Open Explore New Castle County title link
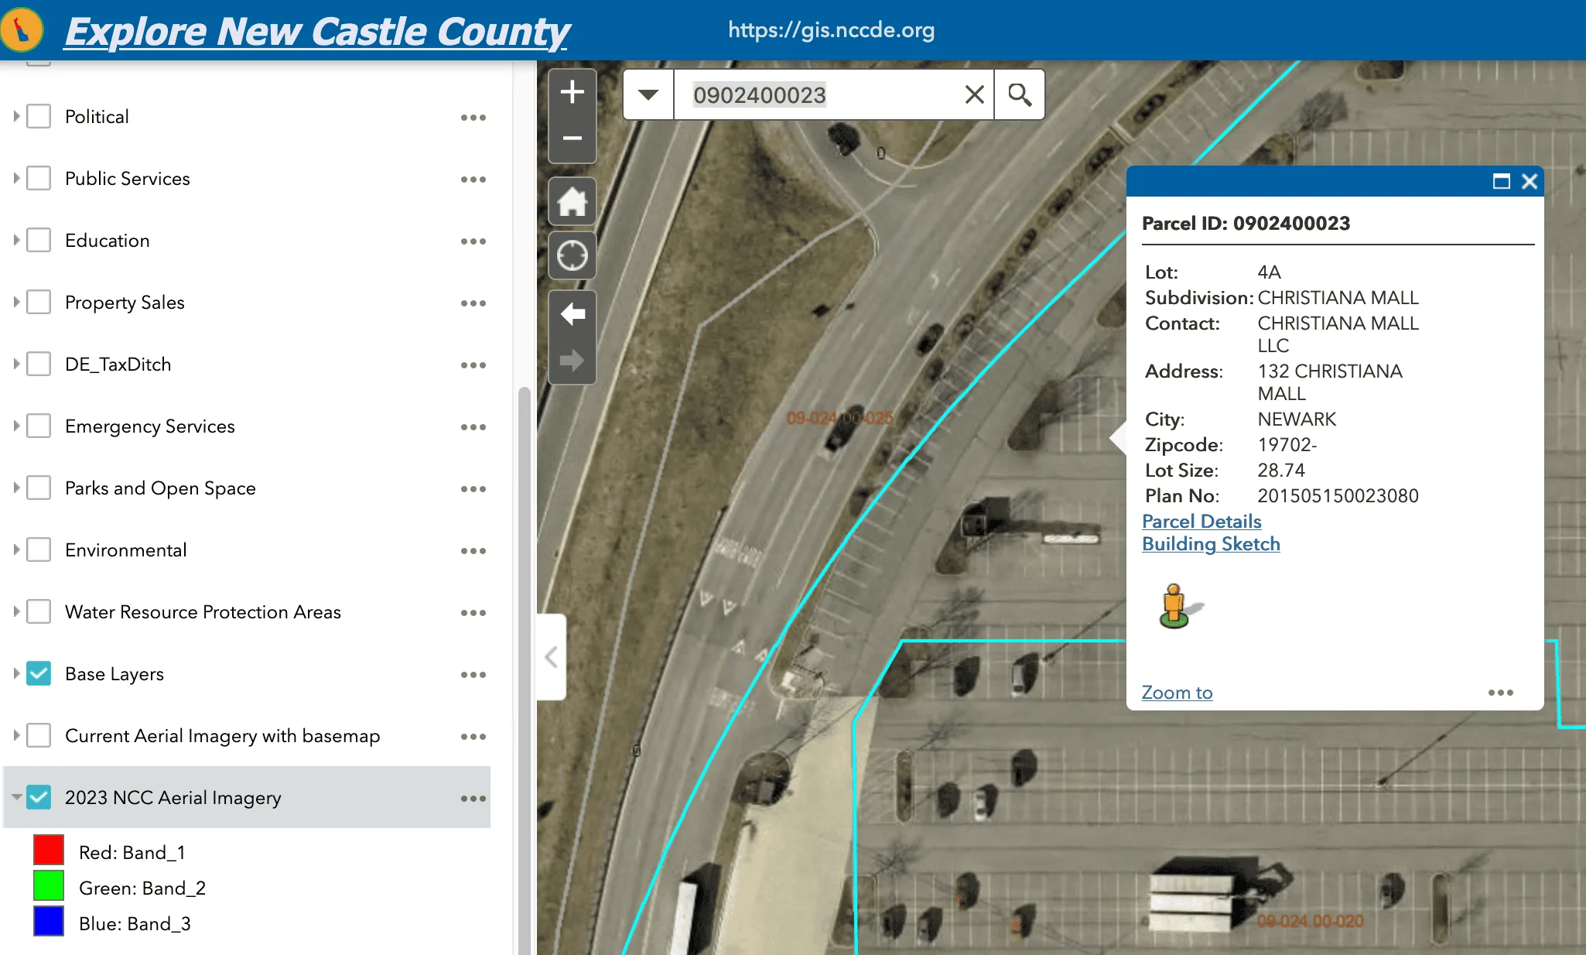The image size is (1586, 955). (317, 32)
